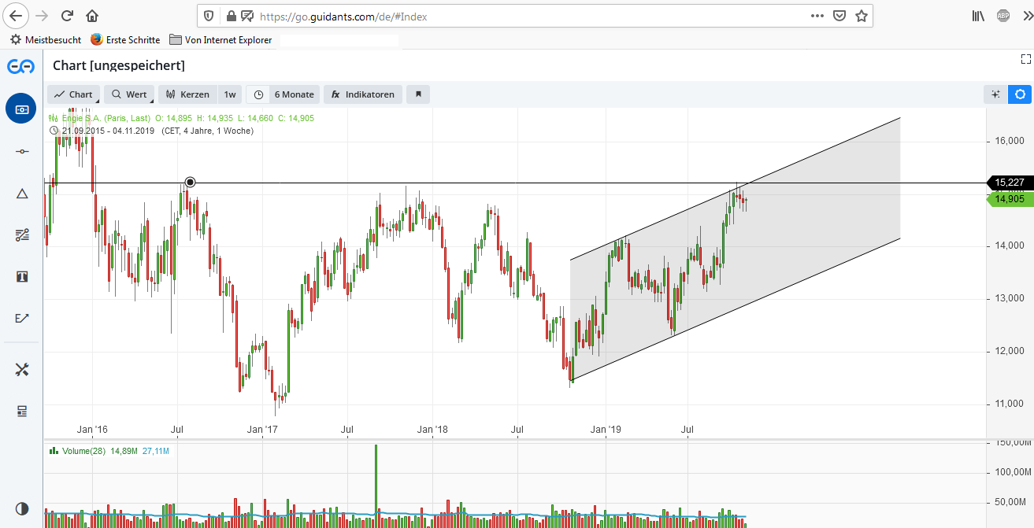Bookmark this page with the star icon
The image size is (1034, 528).
click(x=862, y=16)
